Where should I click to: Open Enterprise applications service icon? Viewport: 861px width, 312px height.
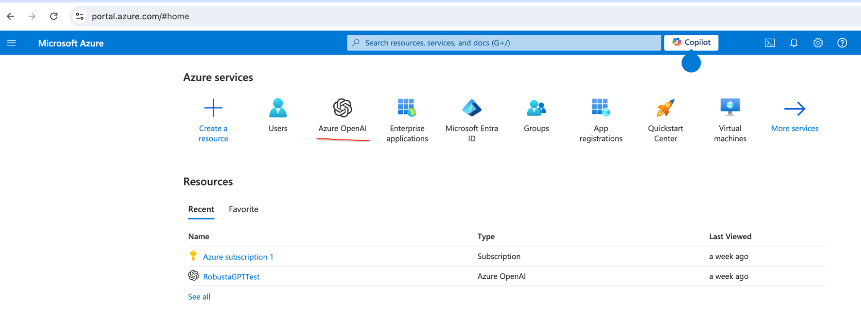tap(407, 108)
